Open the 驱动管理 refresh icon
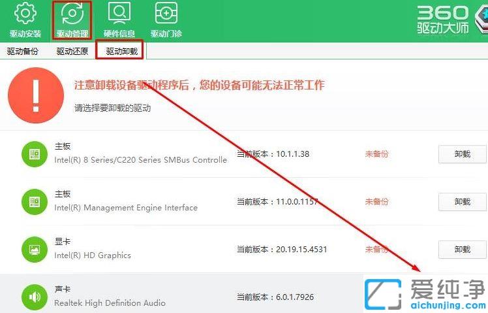 click(72, 14)
